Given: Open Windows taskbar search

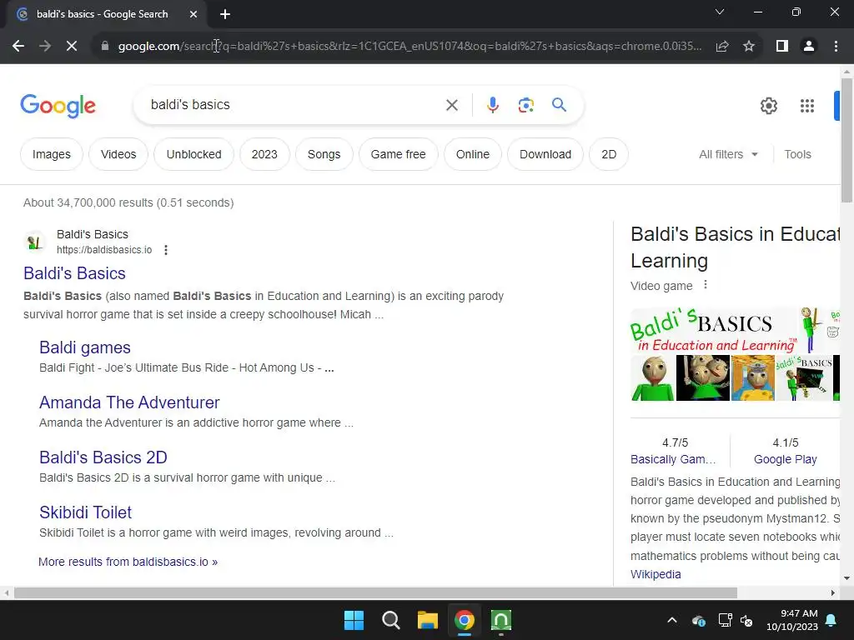Looking at the screenshot, I should pos(391,620).
